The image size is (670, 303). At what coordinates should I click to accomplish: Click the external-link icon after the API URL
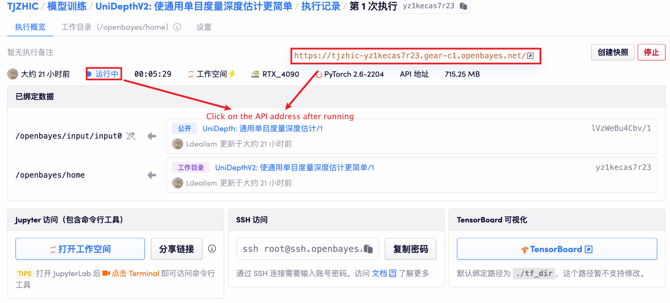pyautogui.click(x=531, y=56)
